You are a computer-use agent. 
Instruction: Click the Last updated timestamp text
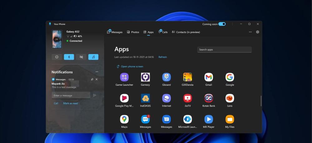(134, 57)
